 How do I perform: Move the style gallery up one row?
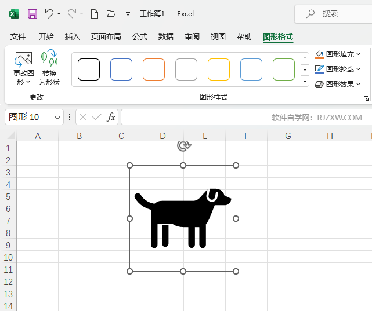point(305,58)
